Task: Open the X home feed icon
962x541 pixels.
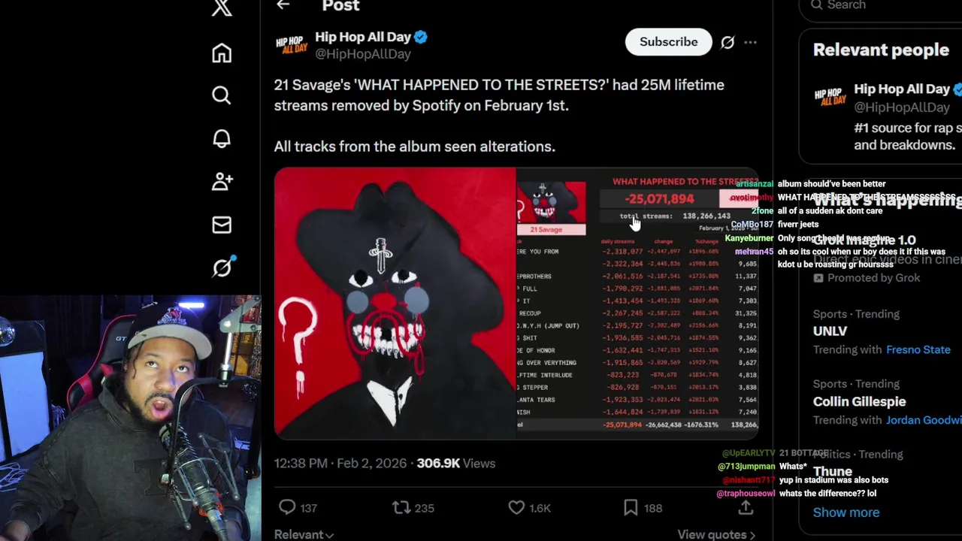Action: 222,53
